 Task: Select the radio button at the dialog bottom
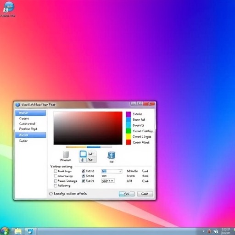coord(51,194)
